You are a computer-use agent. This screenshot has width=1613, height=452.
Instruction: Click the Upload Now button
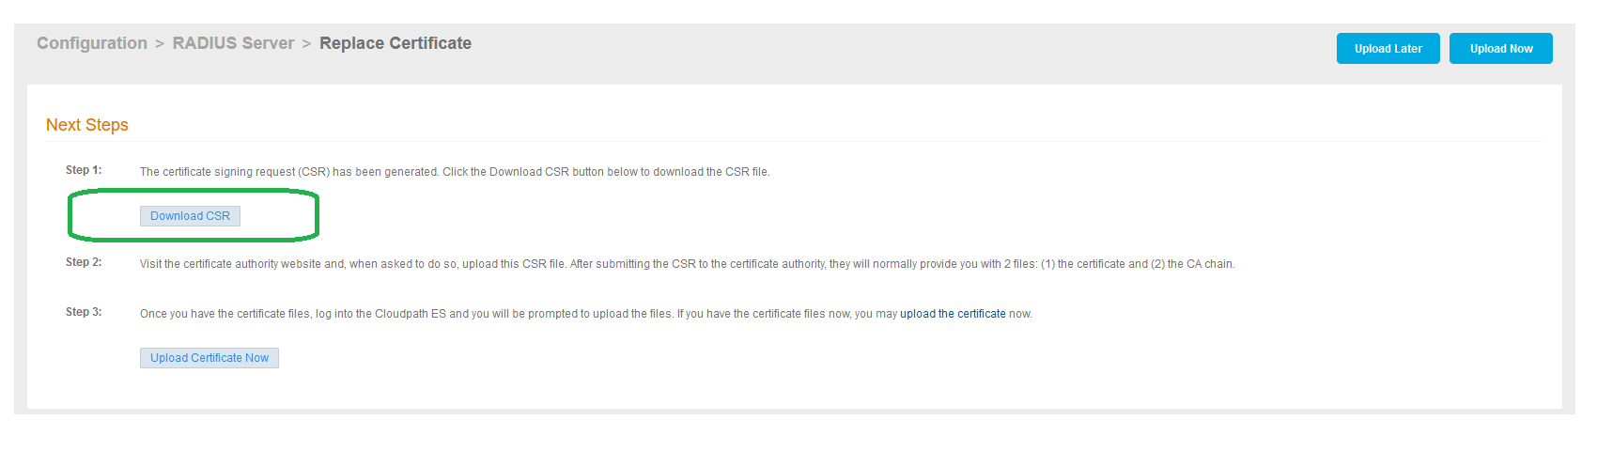point(1500,49)
